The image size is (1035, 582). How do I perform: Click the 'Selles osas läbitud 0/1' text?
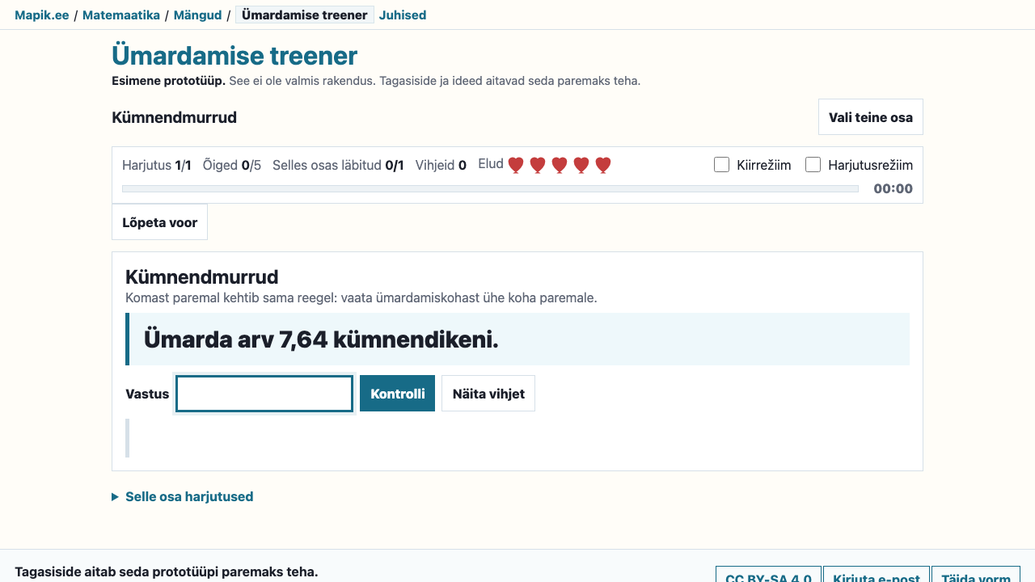pos(338,166)
